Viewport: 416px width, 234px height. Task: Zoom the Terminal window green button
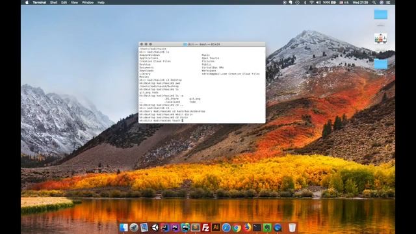pos(150,44)
